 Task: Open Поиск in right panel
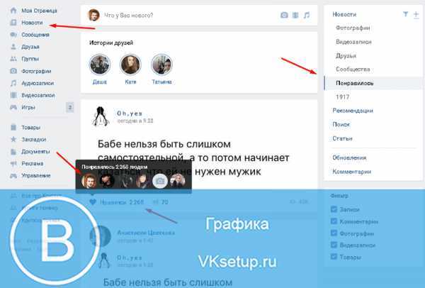[341, 124]
